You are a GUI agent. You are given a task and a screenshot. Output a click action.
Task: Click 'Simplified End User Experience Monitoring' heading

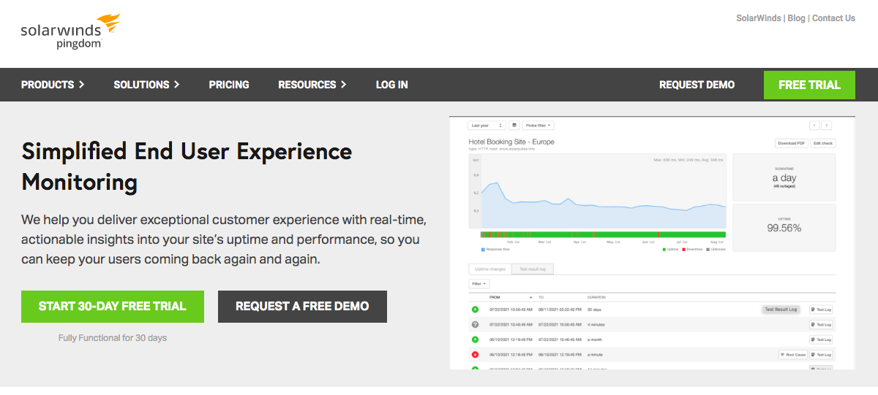(x=187, y=166)
